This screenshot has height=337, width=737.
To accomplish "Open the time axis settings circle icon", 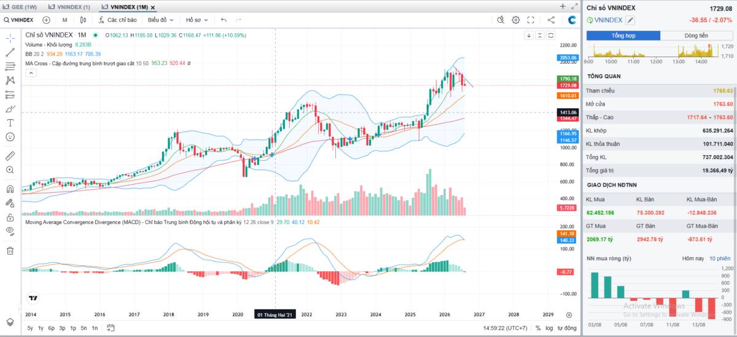I will [569, 314].
